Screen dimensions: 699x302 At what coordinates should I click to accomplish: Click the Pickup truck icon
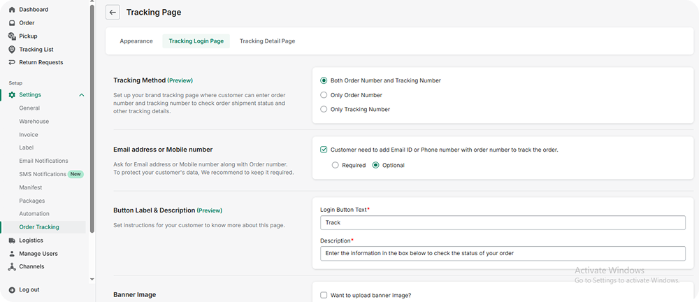pyautogui.click(x=12, y=36)
